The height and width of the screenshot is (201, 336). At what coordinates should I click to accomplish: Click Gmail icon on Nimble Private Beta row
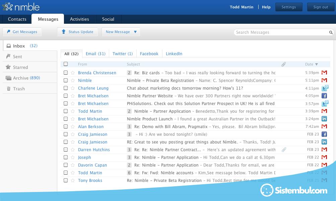(324, 80)
